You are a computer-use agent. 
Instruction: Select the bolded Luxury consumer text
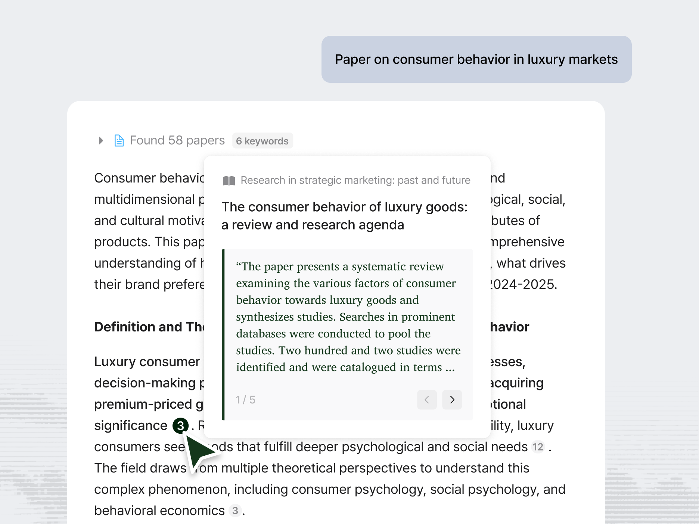pos(146,361)
